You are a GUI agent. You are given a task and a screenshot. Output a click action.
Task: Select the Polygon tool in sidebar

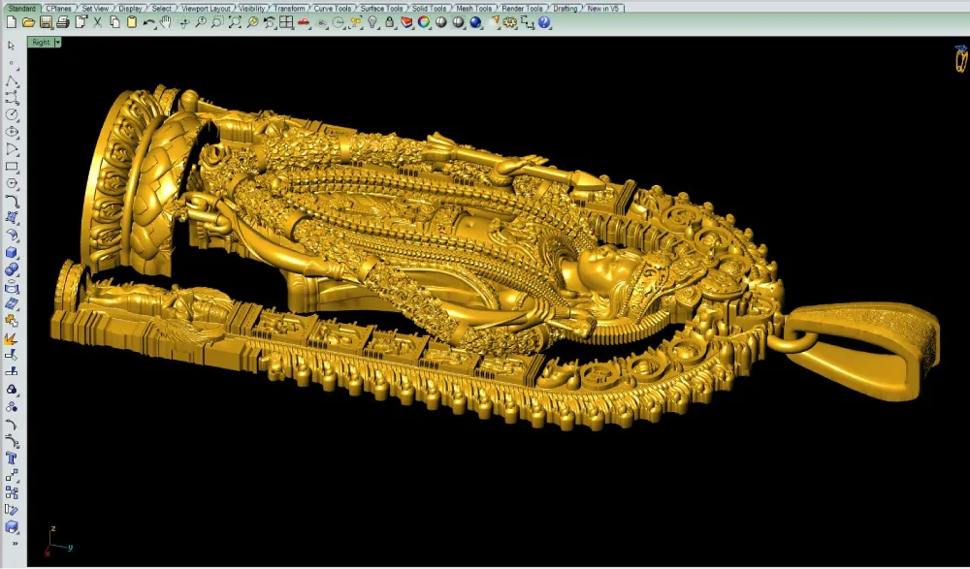[x=12, y=183]
